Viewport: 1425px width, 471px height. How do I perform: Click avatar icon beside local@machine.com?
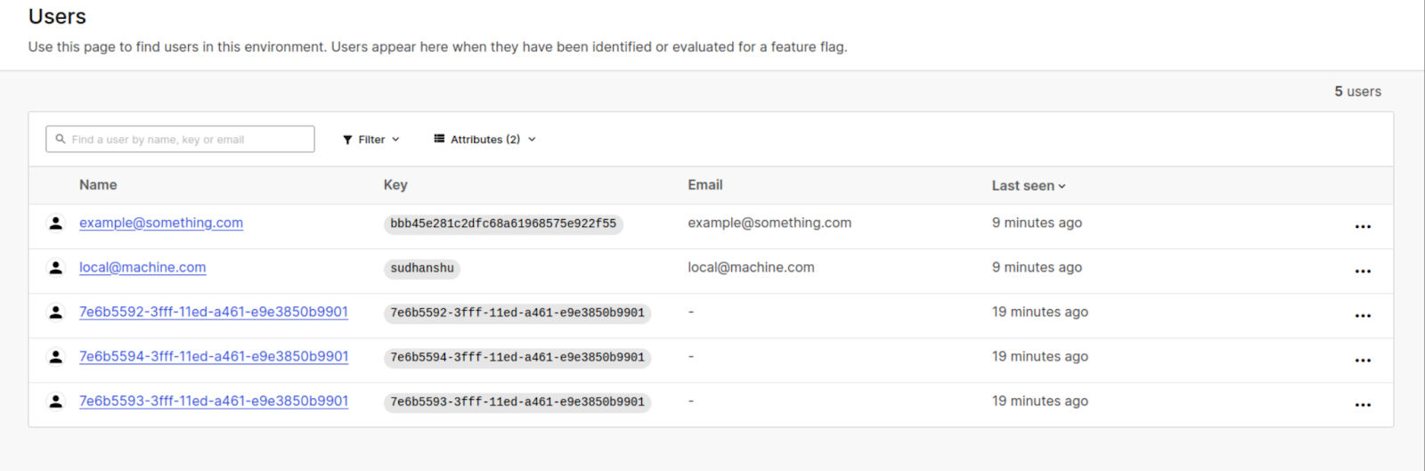[55, 268]
